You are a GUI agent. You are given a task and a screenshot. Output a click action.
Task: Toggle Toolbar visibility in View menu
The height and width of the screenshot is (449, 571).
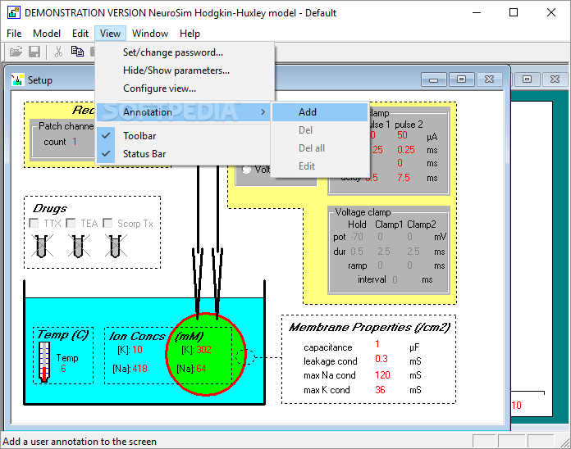(x=184, y=136)
